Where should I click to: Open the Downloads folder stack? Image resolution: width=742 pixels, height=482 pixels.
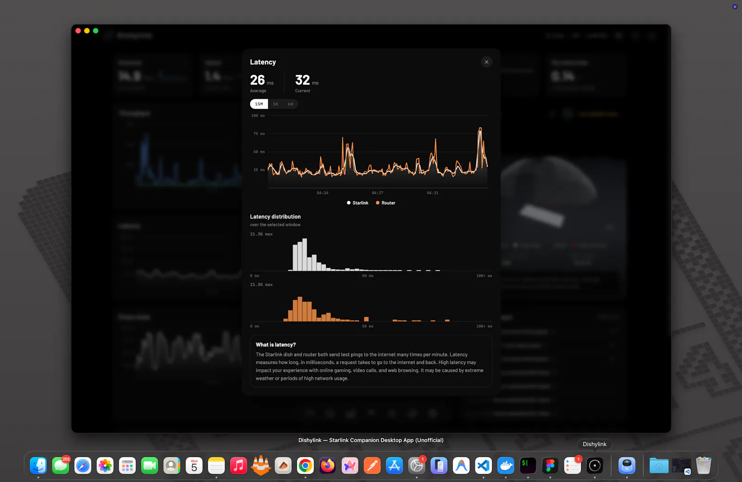(x=659, y=465)
